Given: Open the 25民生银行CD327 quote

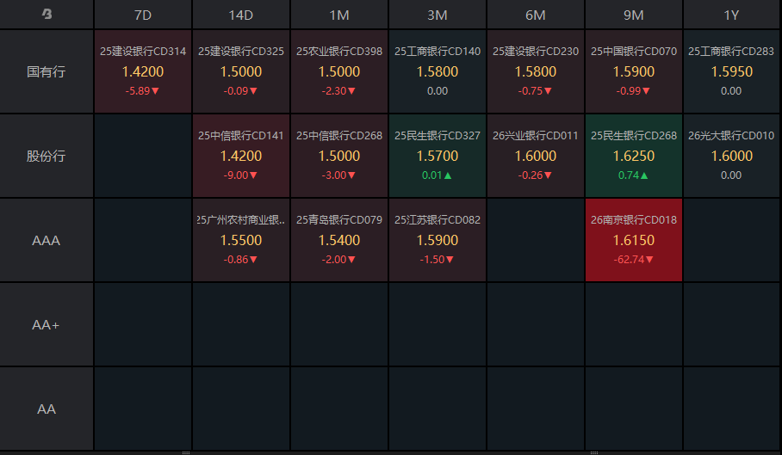Looking at the screenshot, I should point(438,157).
